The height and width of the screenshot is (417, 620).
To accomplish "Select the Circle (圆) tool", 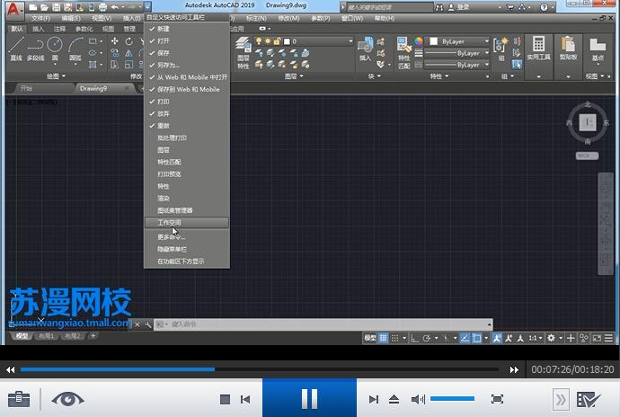I will point(55,49).
